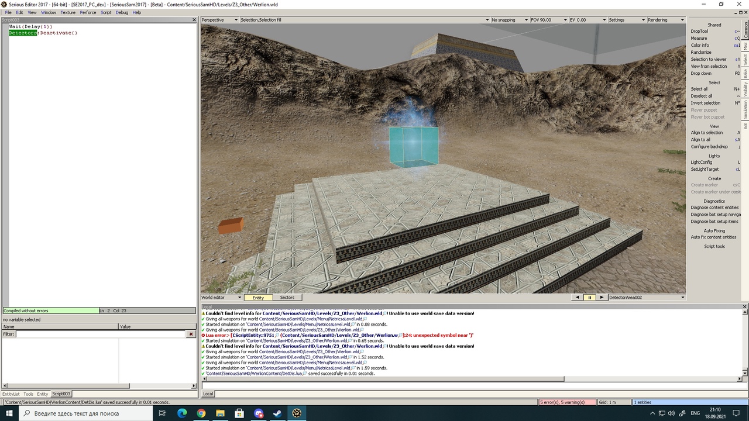Open Google Chrome from the taskbar
This screenshot has width=749, height=421.
(x=201, y=413)
